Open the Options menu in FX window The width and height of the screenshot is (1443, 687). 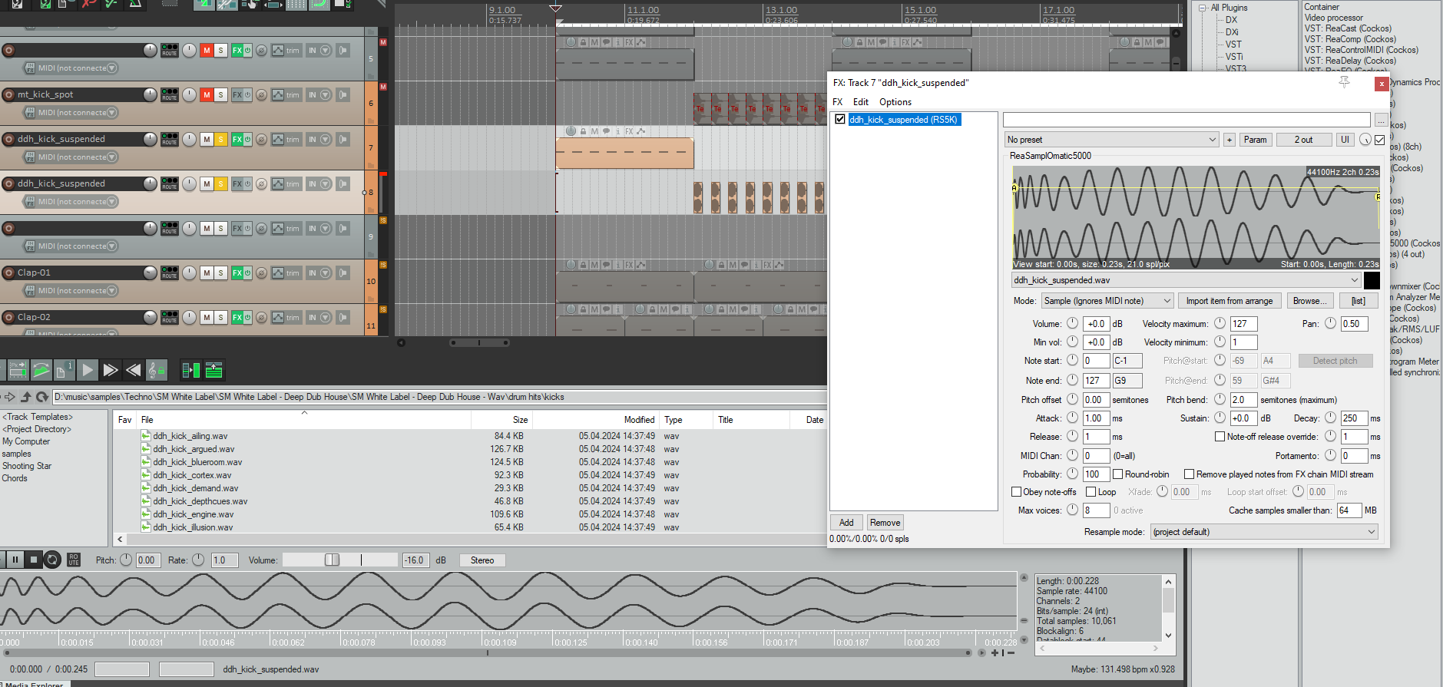[895, 102]
